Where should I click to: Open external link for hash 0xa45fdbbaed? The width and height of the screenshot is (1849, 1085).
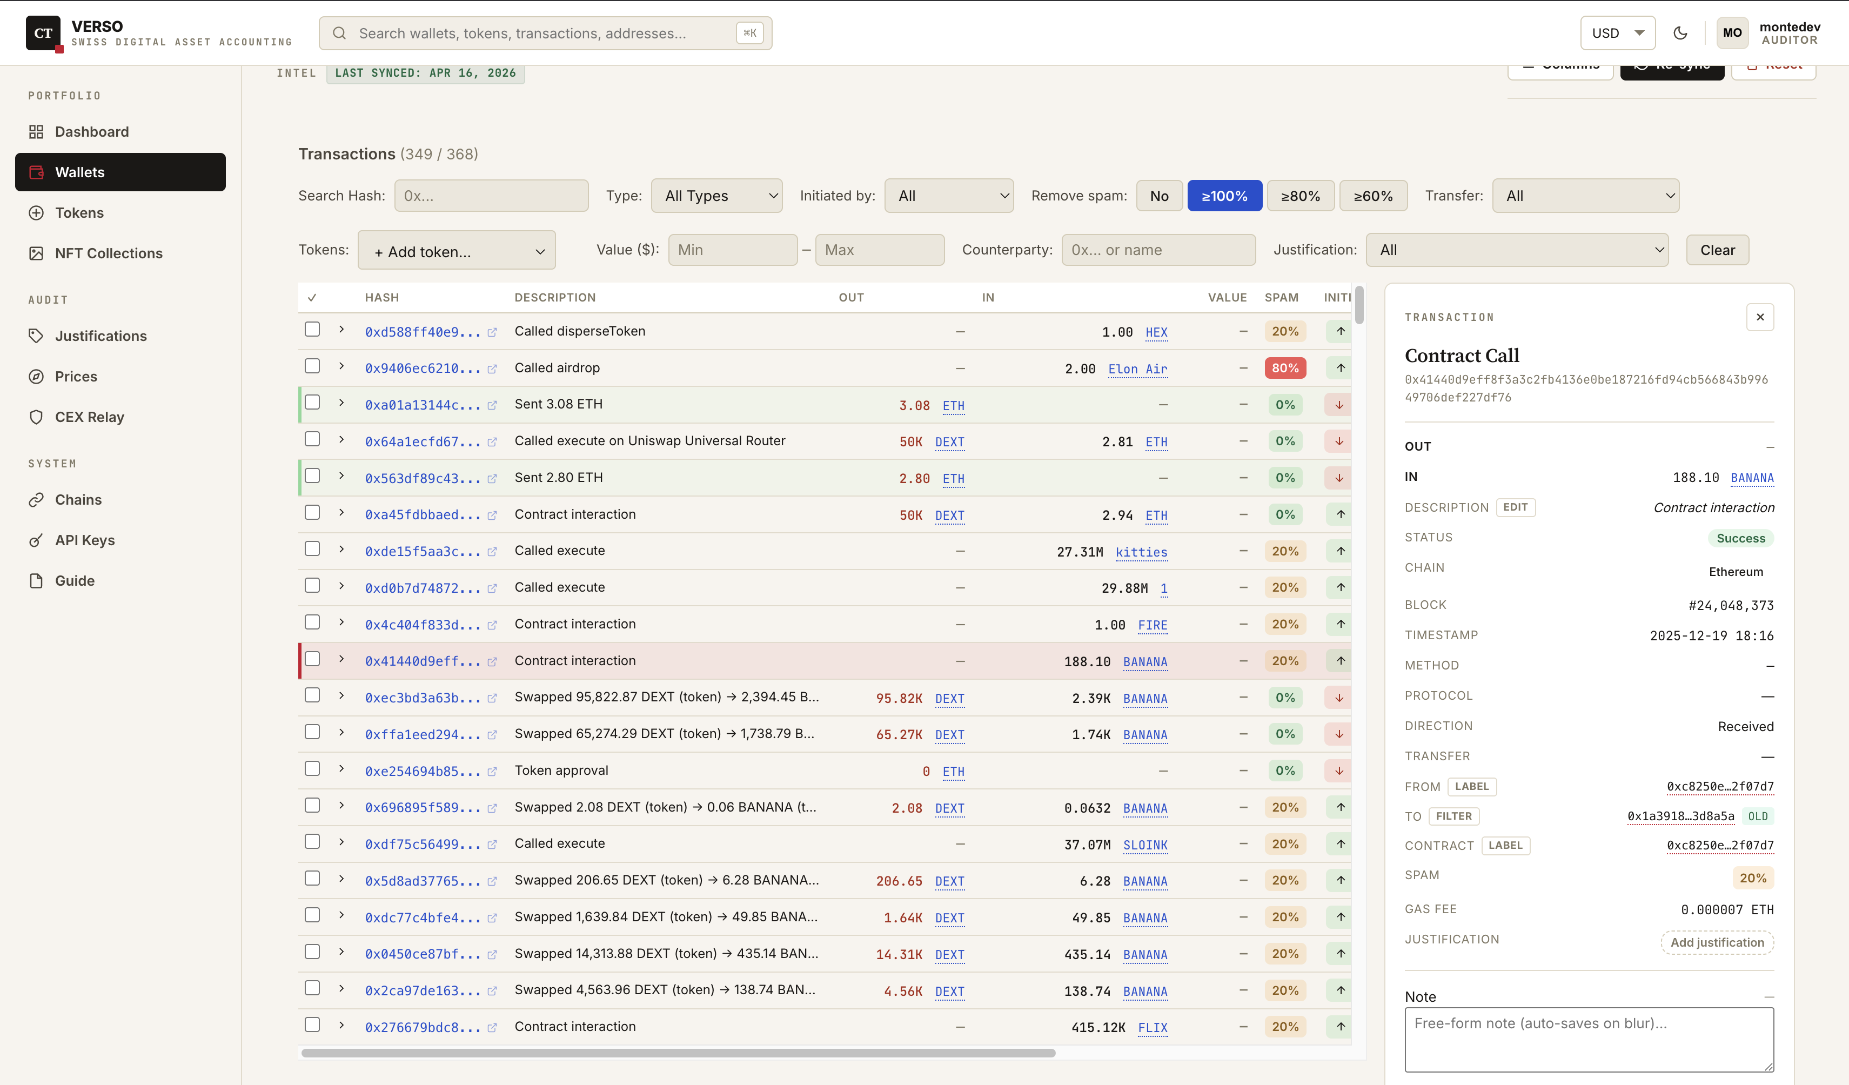point(492,515)
